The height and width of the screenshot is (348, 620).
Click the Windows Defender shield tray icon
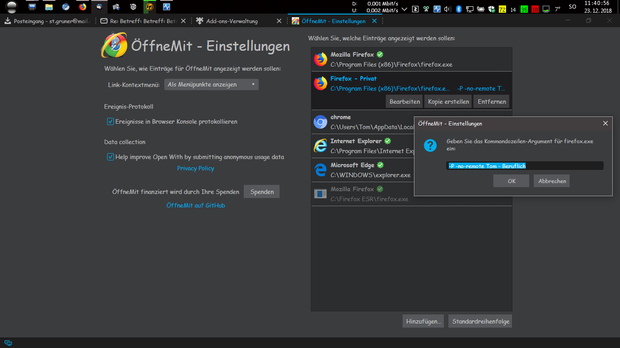point(492,9)
